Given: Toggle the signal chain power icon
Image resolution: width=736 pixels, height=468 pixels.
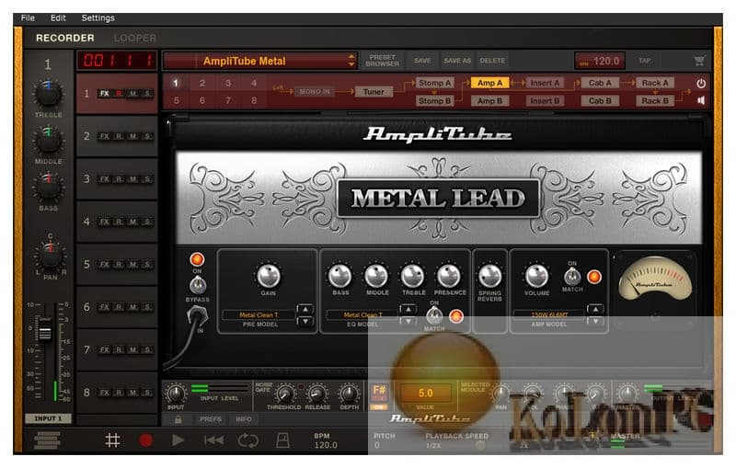Looking at the screenshot, I should click(x=701, y=83).
